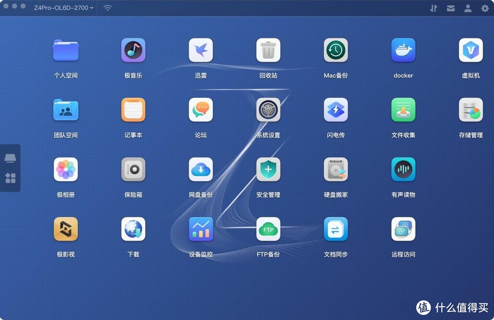Open 系统设置 system settings
The height and width of the screenshot is (320, 494).
(268, 110)
